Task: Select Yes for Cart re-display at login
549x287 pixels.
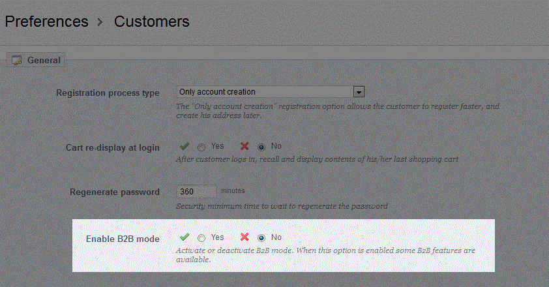Action: pos(201,147)
